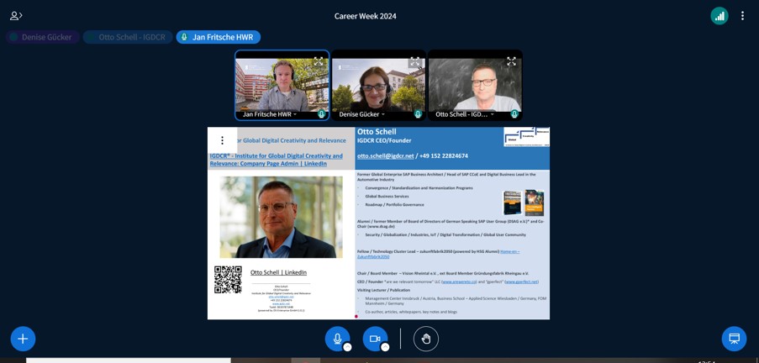
Task: Click the Otto Schell | LinkedIn link
Action: pyautogui.click(x=278, y=272)
